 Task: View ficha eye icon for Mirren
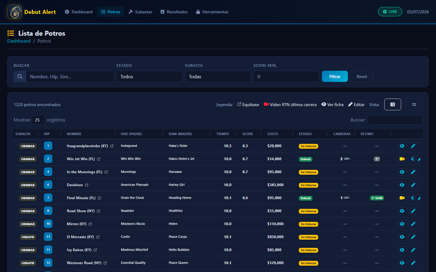pyautogui.click(x=402, y=224)
